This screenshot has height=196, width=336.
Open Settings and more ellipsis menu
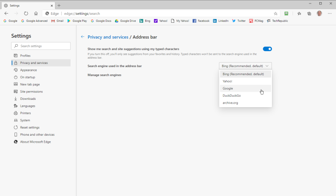click(329, 14)
